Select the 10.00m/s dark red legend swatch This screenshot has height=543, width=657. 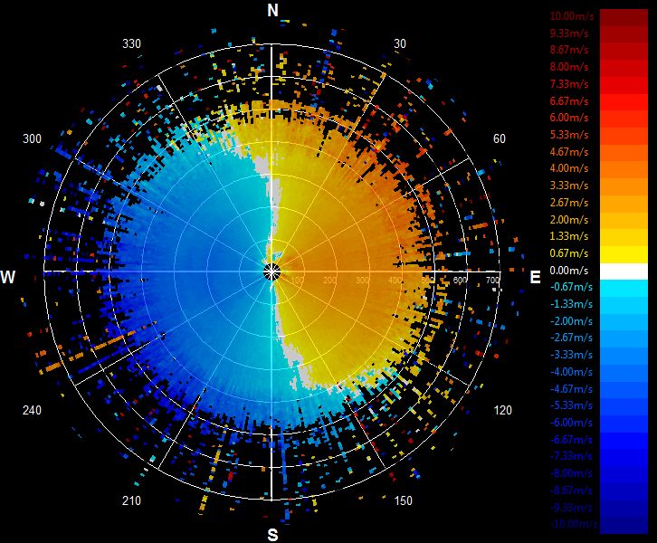pos(624,18)
